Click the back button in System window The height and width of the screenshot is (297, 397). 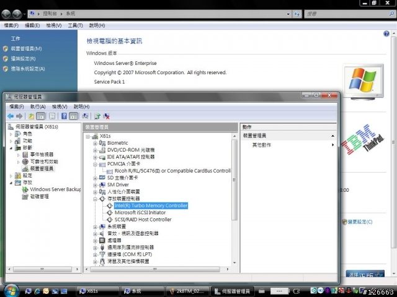click(x=6, y=14)
